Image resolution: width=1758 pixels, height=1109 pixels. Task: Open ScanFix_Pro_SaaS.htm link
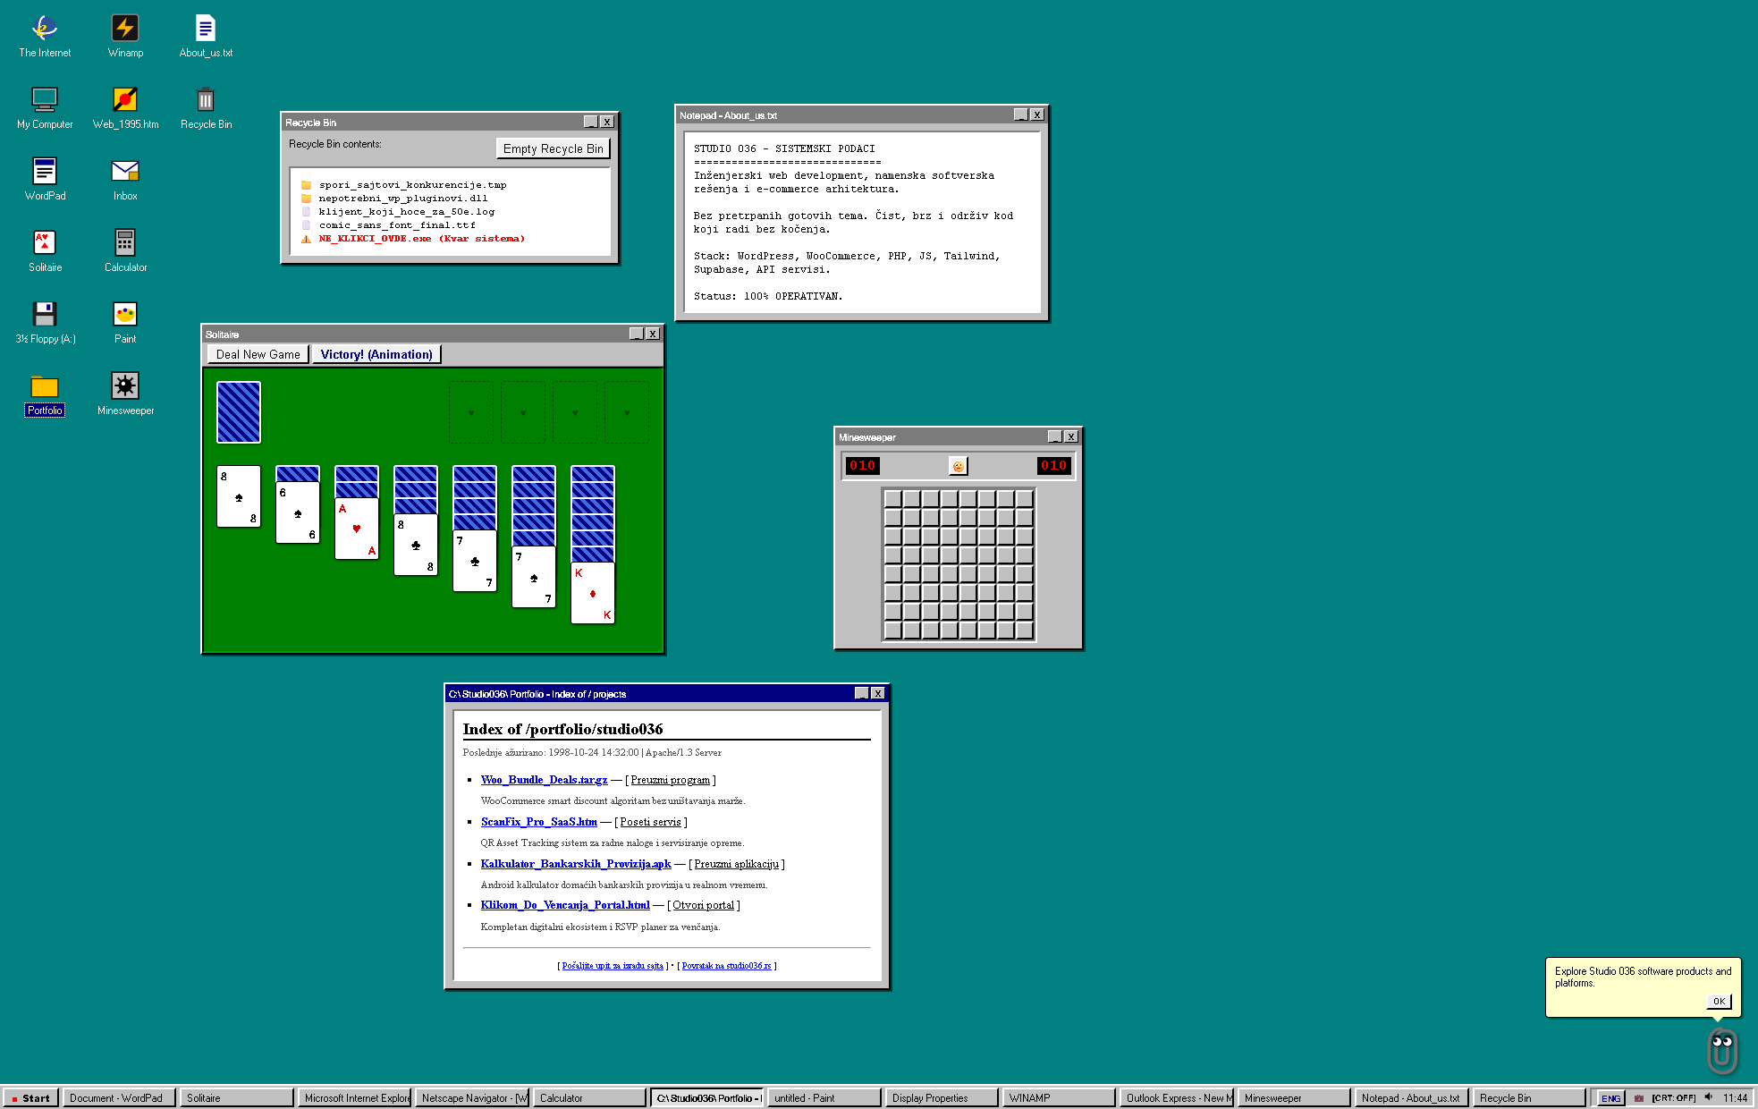click(539, 822)
